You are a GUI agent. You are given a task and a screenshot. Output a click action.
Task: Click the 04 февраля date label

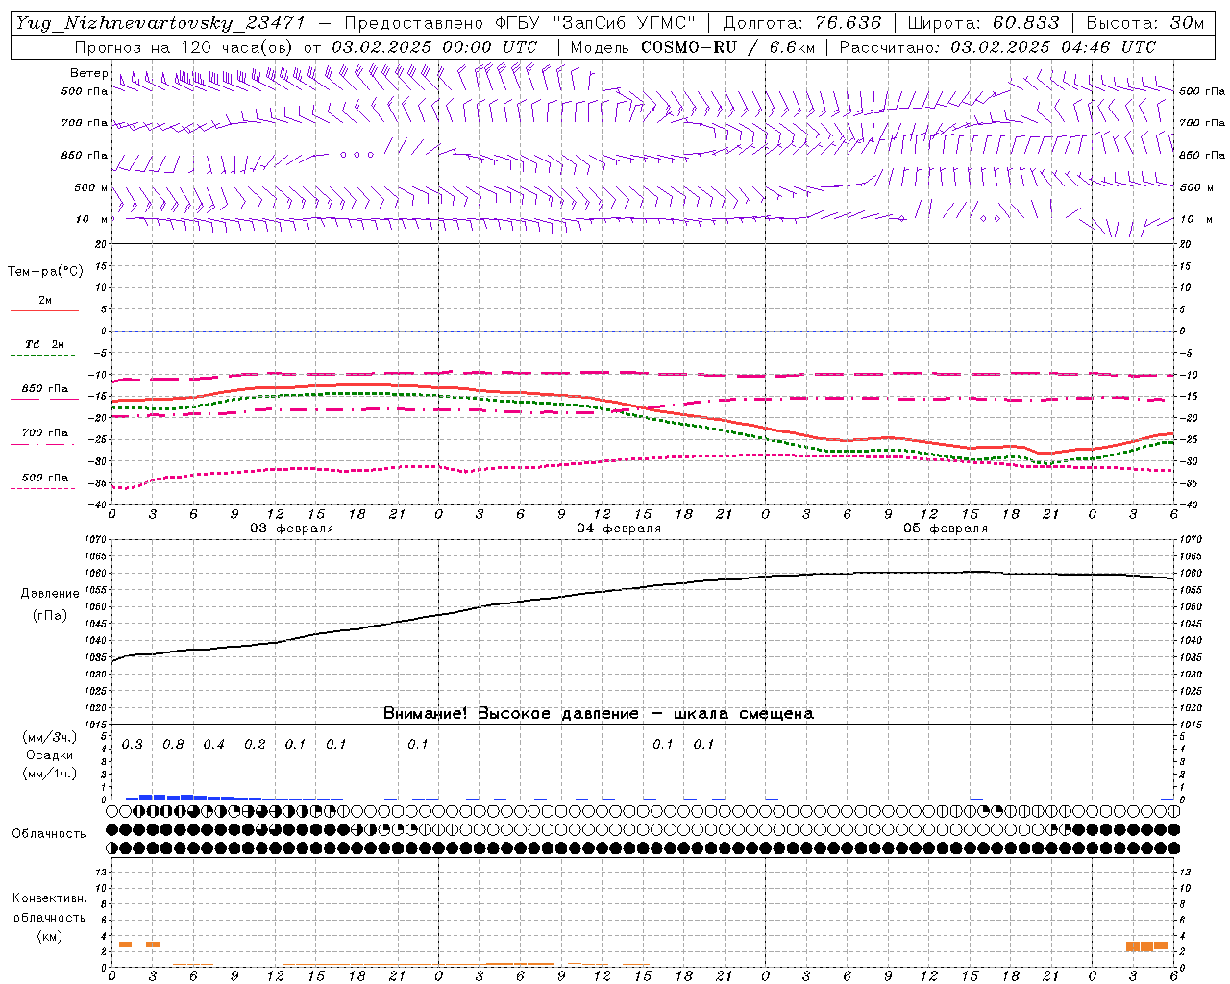pos(619,529)
